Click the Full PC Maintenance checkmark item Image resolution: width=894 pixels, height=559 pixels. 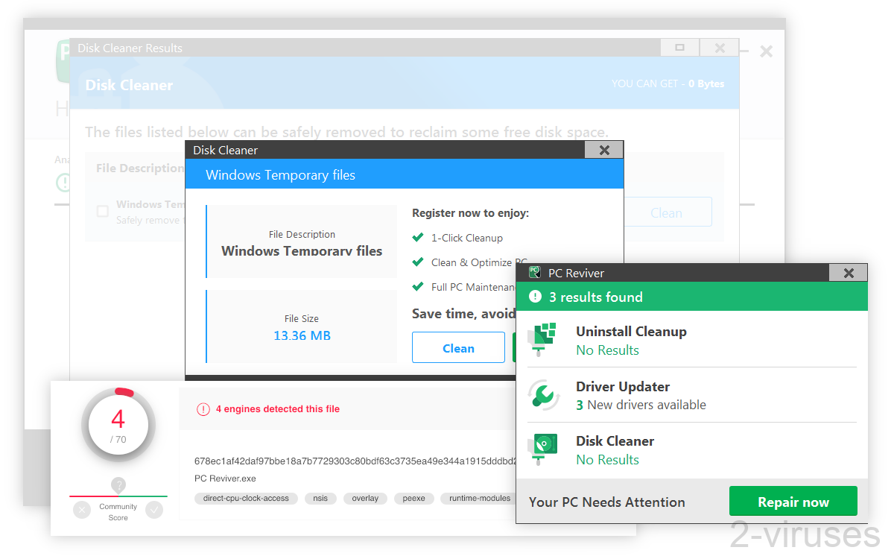point(463,287)
